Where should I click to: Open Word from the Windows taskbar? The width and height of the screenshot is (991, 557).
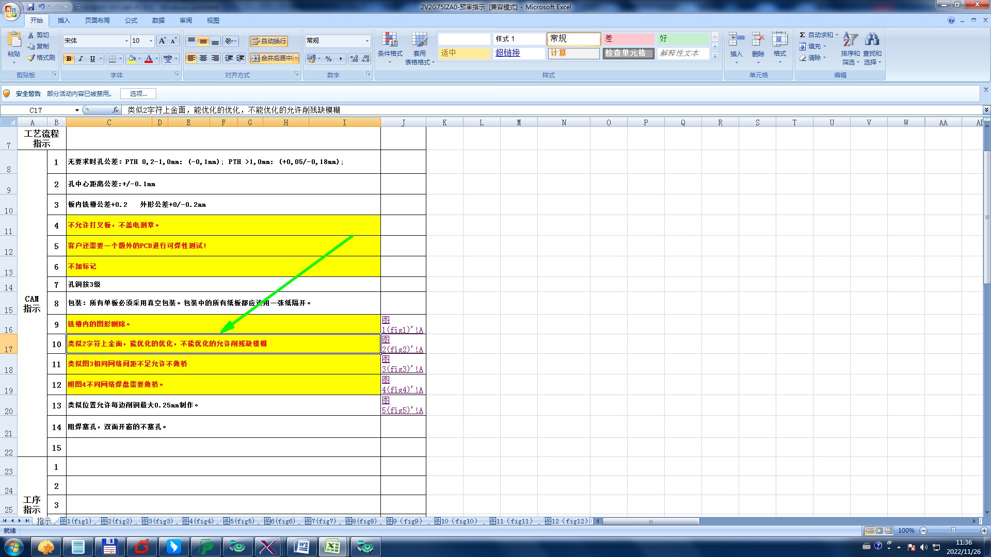(301, 547)
